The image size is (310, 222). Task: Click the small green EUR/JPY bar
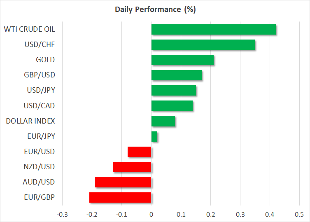point(154,136)
